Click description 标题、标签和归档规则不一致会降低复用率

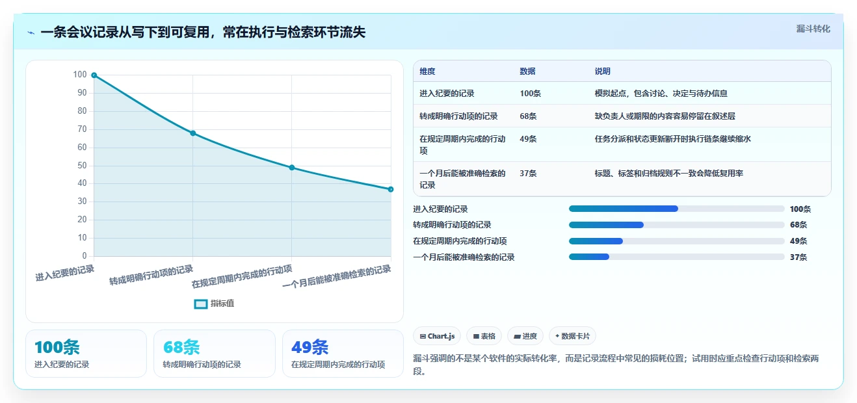point(668,174)
